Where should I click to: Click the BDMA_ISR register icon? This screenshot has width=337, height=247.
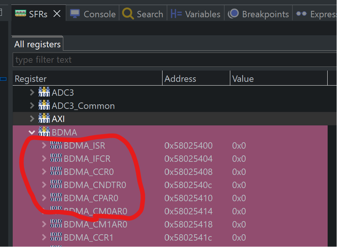pyautogui.click(x=55, y=145)
